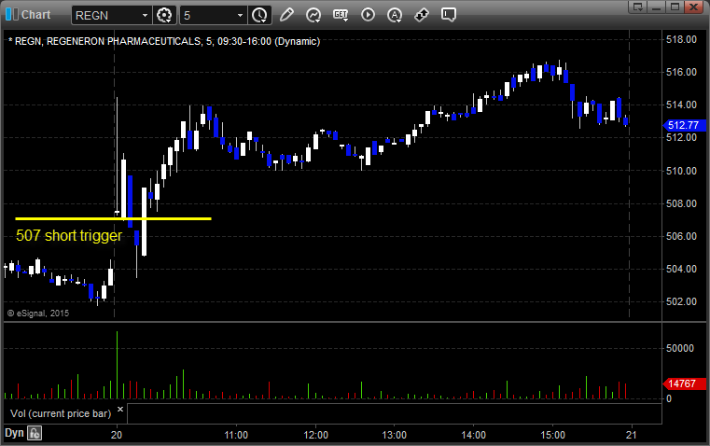The image size is (710, 446).
Task: Click the 506.00 price axis label
Action: [x=681, y=236]
